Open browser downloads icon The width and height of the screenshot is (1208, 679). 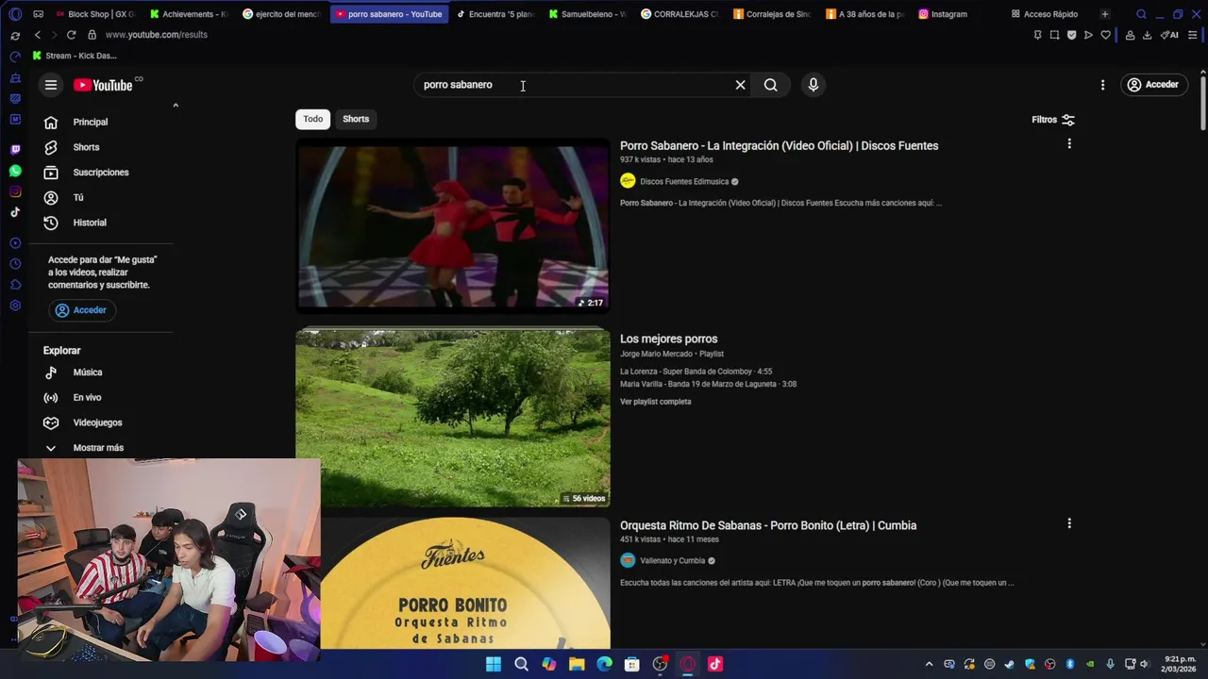click(x=1147, y=35)
